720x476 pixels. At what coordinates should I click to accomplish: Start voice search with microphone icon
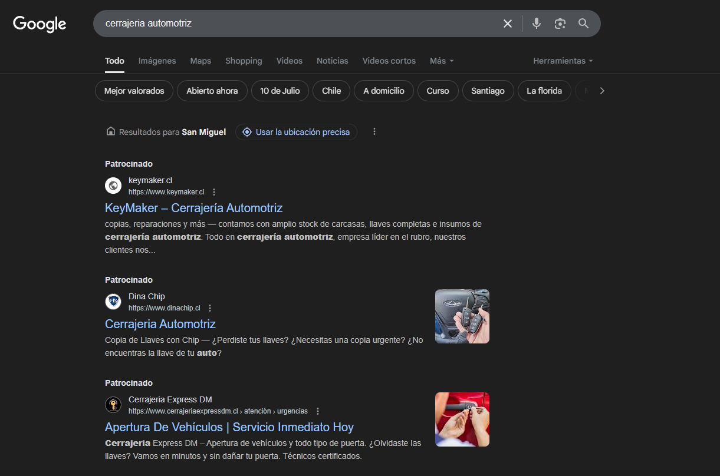[536, 24]
